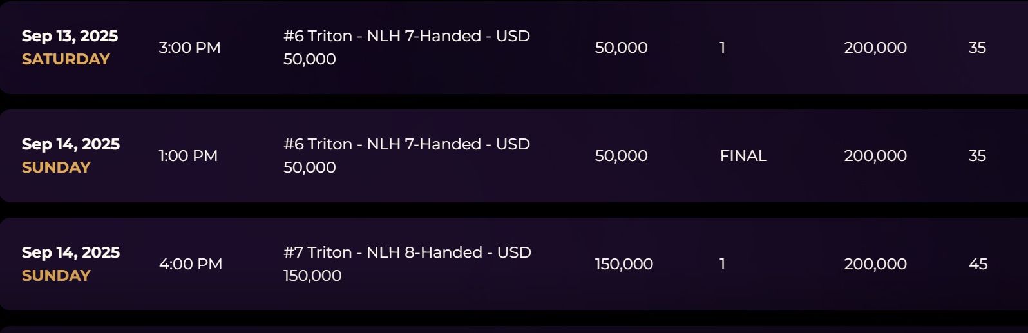This screenshot has height=333, width=1028.
Task: Click the FINAL day label
Action: [743, 156]
